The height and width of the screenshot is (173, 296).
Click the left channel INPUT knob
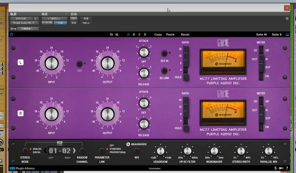51,63
